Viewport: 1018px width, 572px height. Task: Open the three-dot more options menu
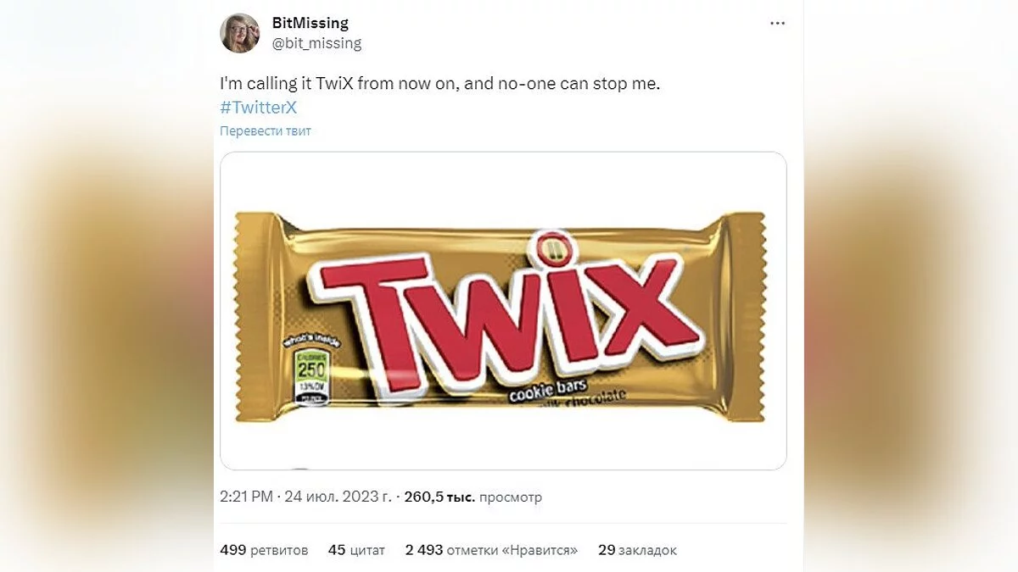(x=777, y=24)
